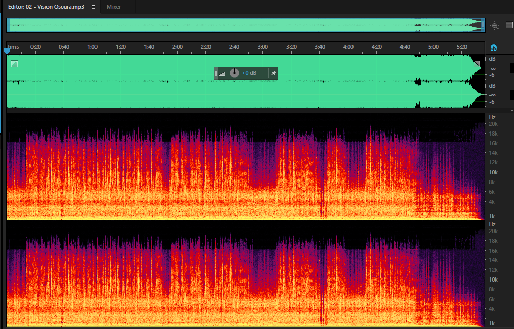Image resolution: width=514 pixels, height=329 pixels.
Task: Click the center grip of the overview navigator
Action: (x=245, y=25)
